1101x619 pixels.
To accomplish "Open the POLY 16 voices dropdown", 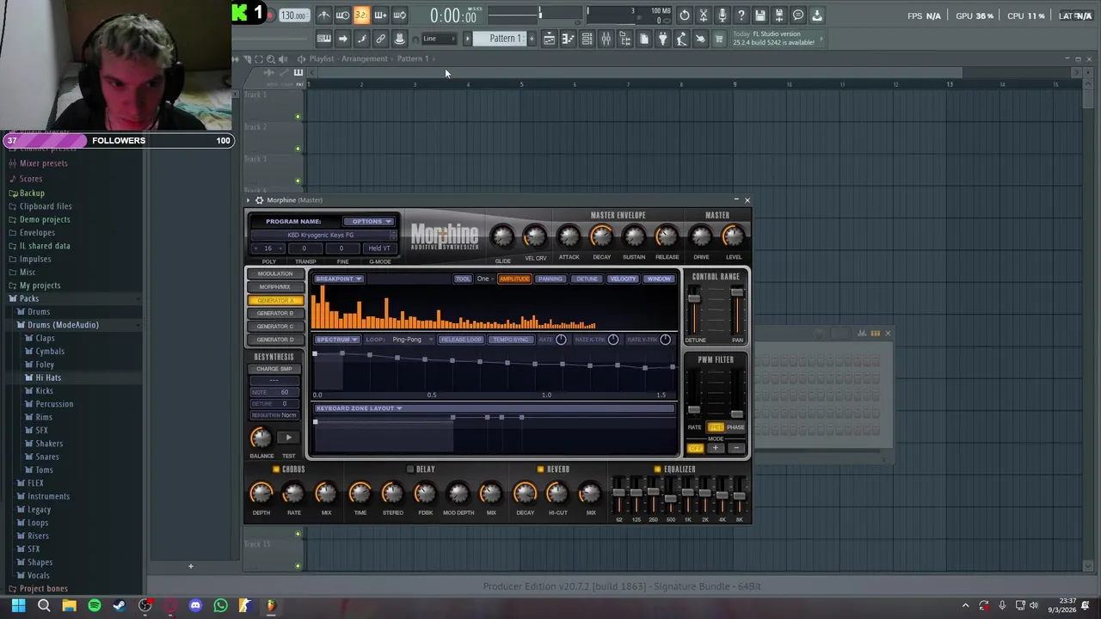I will (268, 248).
